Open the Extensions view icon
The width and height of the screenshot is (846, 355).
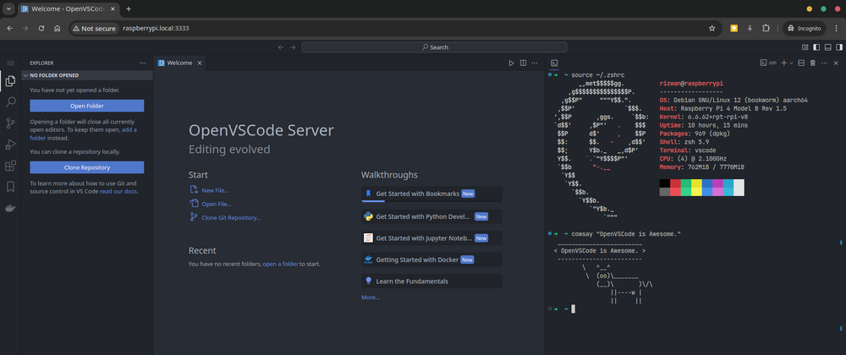(x=10, y=166)
